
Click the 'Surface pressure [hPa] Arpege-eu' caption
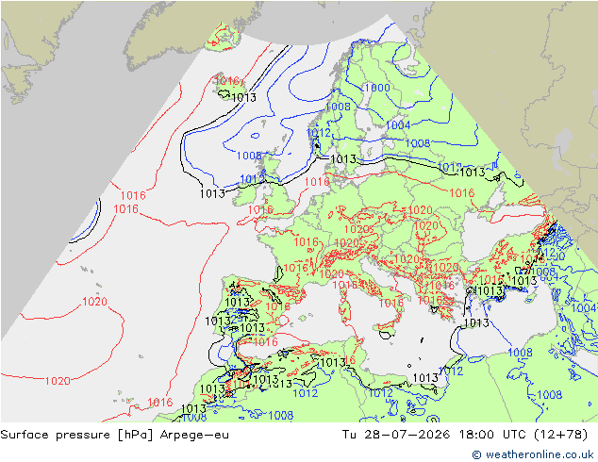point(115,435)
